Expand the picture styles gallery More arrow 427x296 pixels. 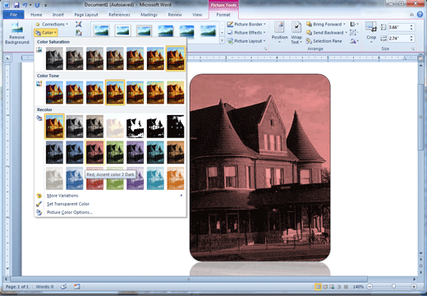point(222,40)
